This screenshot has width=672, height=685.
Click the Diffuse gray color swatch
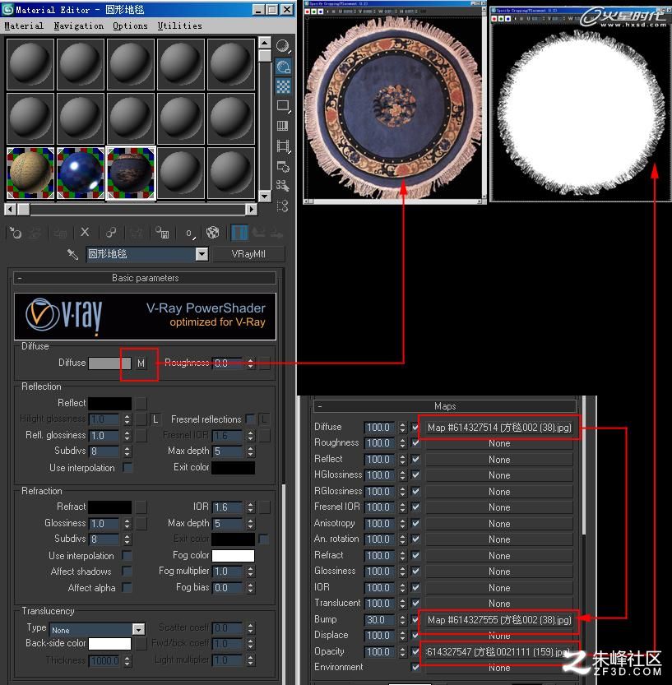[x=109, y=363]
